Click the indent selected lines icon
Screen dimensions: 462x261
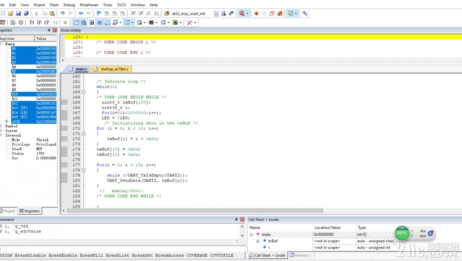point(133,14)
